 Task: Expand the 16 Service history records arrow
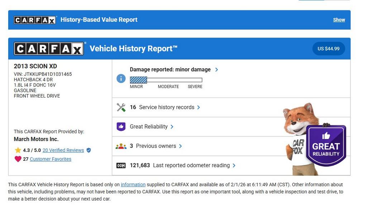click(199, 107)
